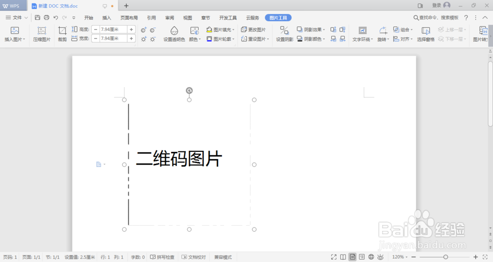Switch to the 开始 tab
The height and width of the screenshot is (262, 493).
tap(89, 18)
